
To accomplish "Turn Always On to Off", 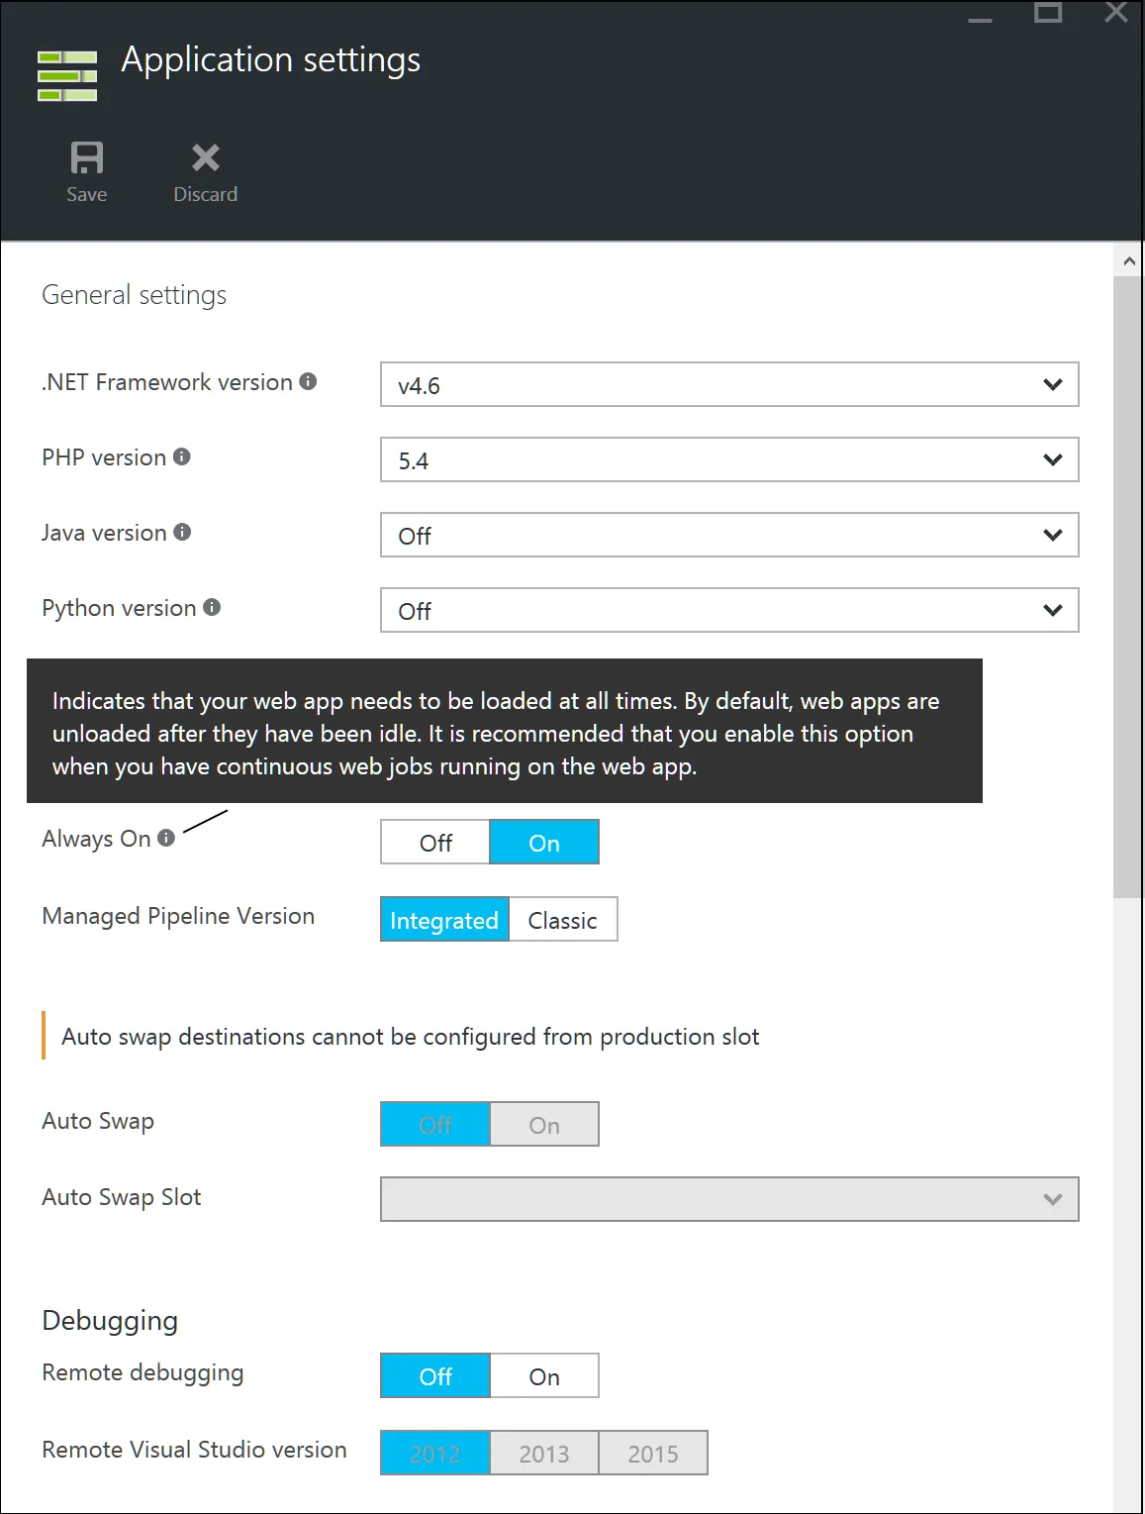I will pyautogui.click(x=435, y=843).
